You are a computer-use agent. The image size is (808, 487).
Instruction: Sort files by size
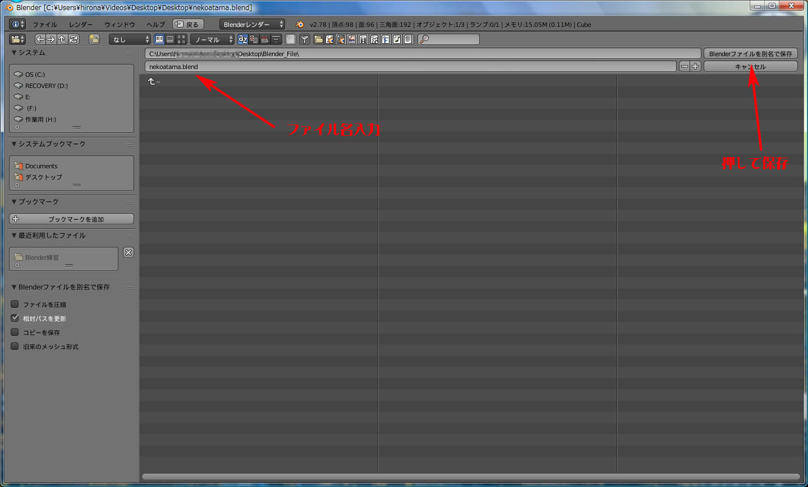tap(276, 39)
